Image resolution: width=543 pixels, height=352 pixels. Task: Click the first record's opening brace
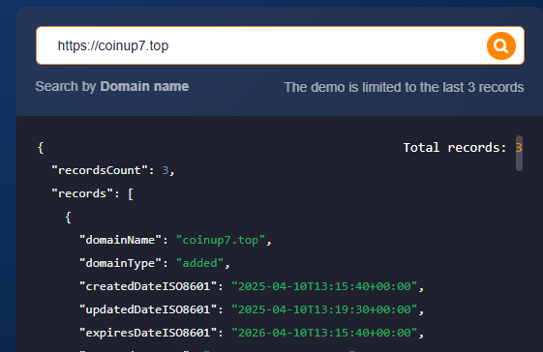tap(68, 218)
